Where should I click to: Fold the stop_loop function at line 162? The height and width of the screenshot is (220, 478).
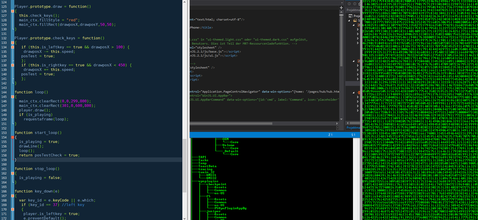pyautogui.click(x=13, y=173)
